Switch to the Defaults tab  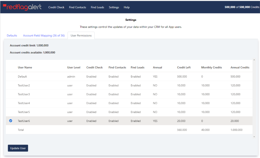12,35
